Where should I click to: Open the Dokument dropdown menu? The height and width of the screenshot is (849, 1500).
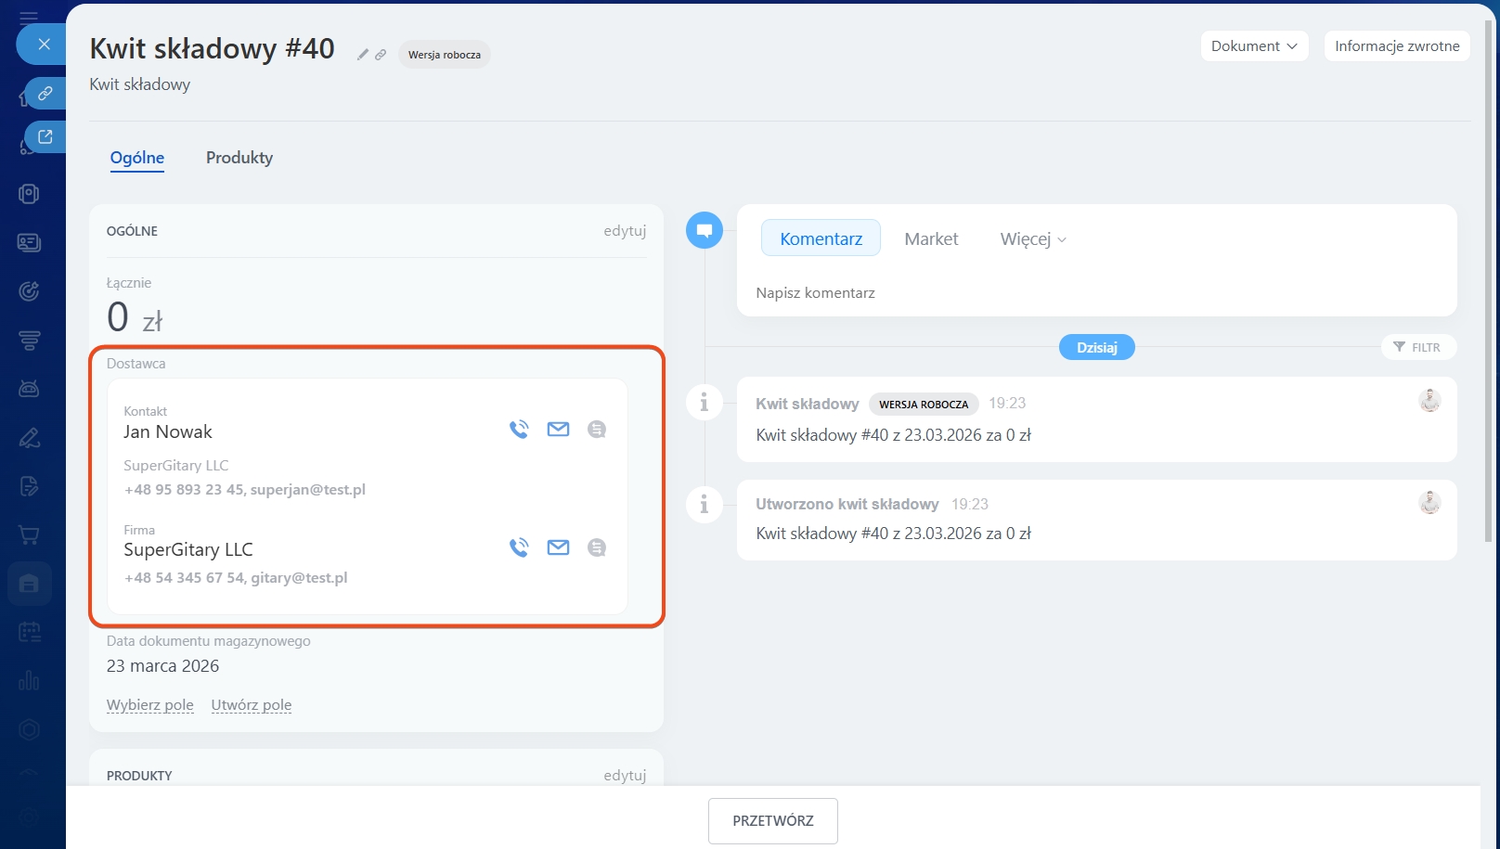[x=1254, y=46]
